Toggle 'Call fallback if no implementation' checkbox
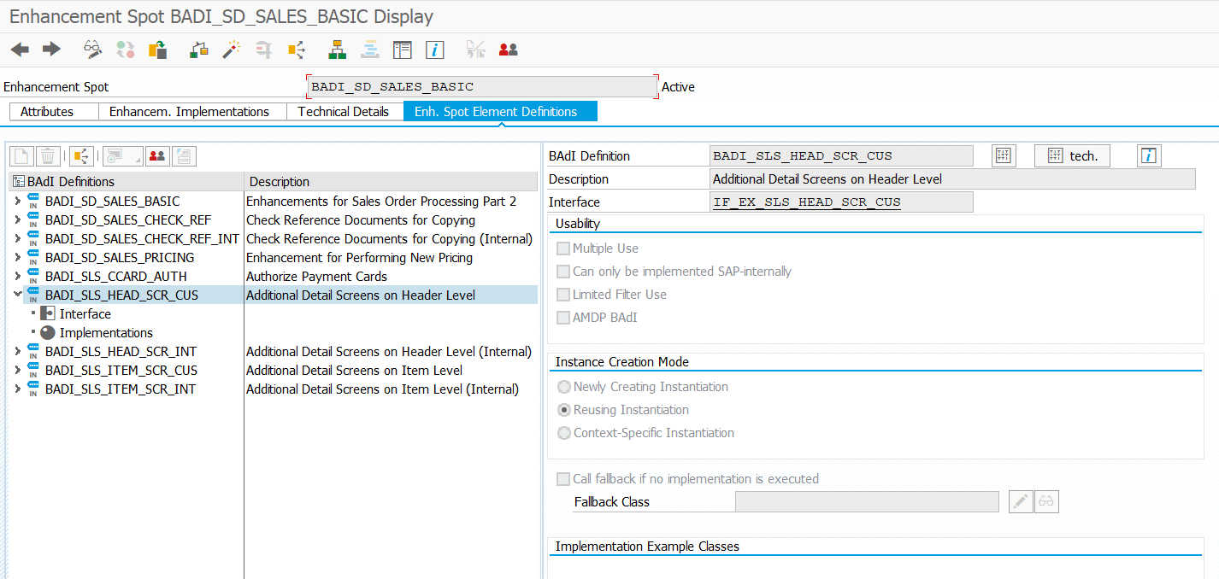Image resolution: width=1219 pixels, height=579 pixels. click(563, 479)
